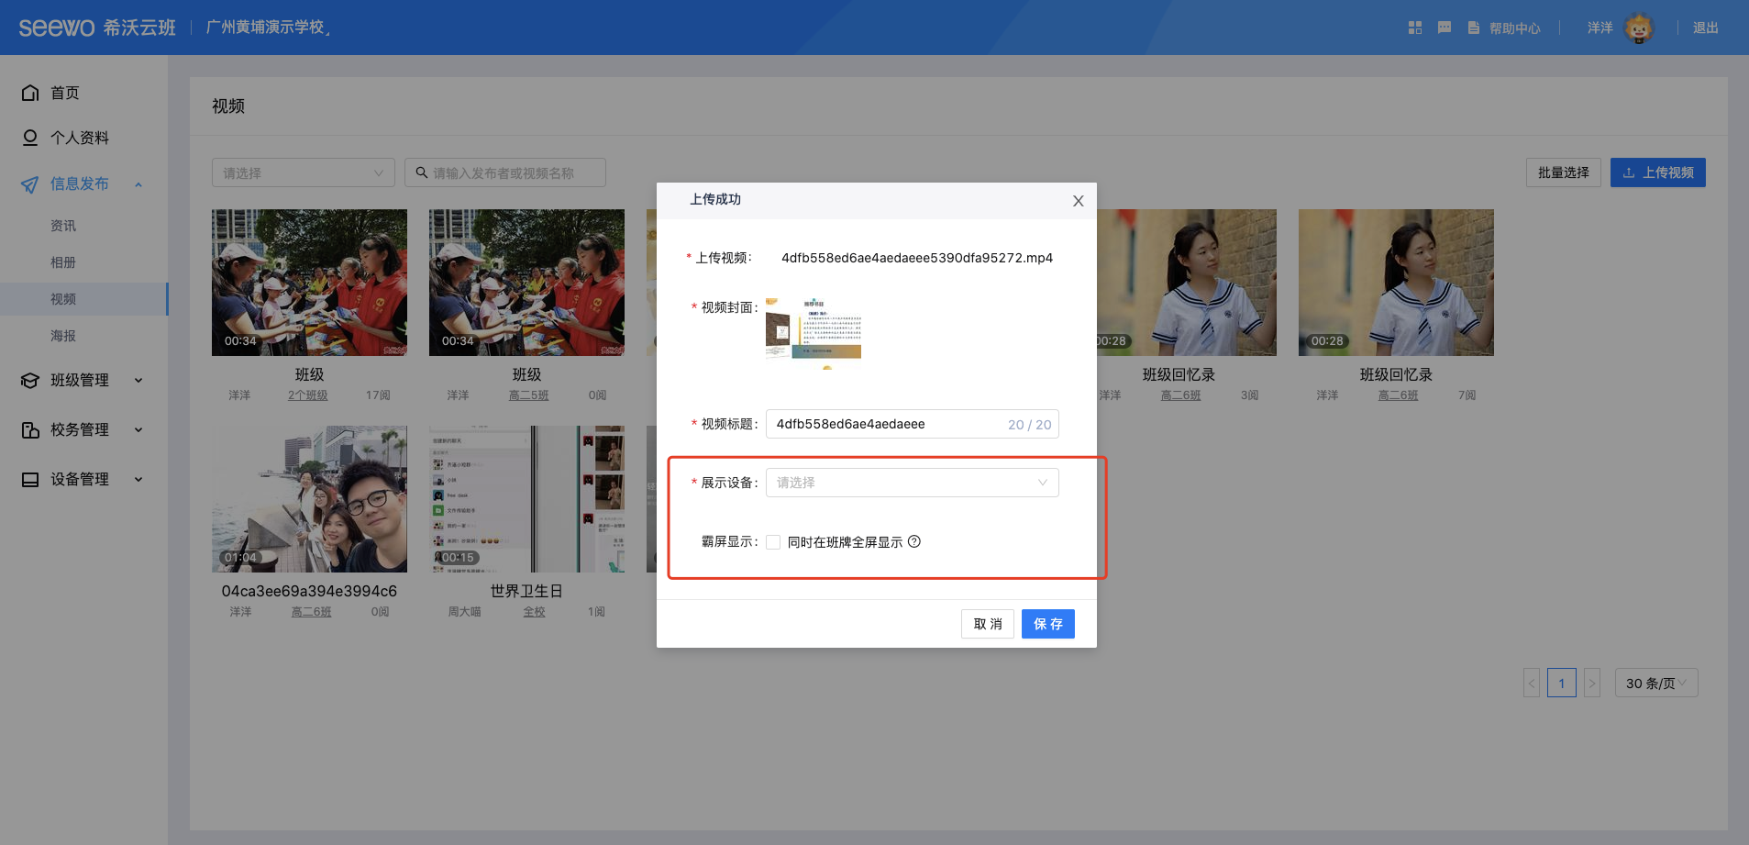Open the 30 条/页 page size dropdown
1749x845 pixels.
pos(1655,683)
